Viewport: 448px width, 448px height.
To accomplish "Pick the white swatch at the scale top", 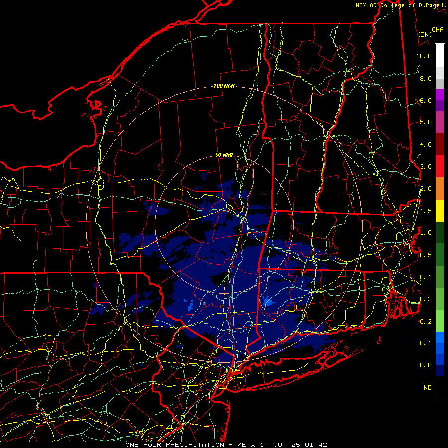I will [440, 56].
